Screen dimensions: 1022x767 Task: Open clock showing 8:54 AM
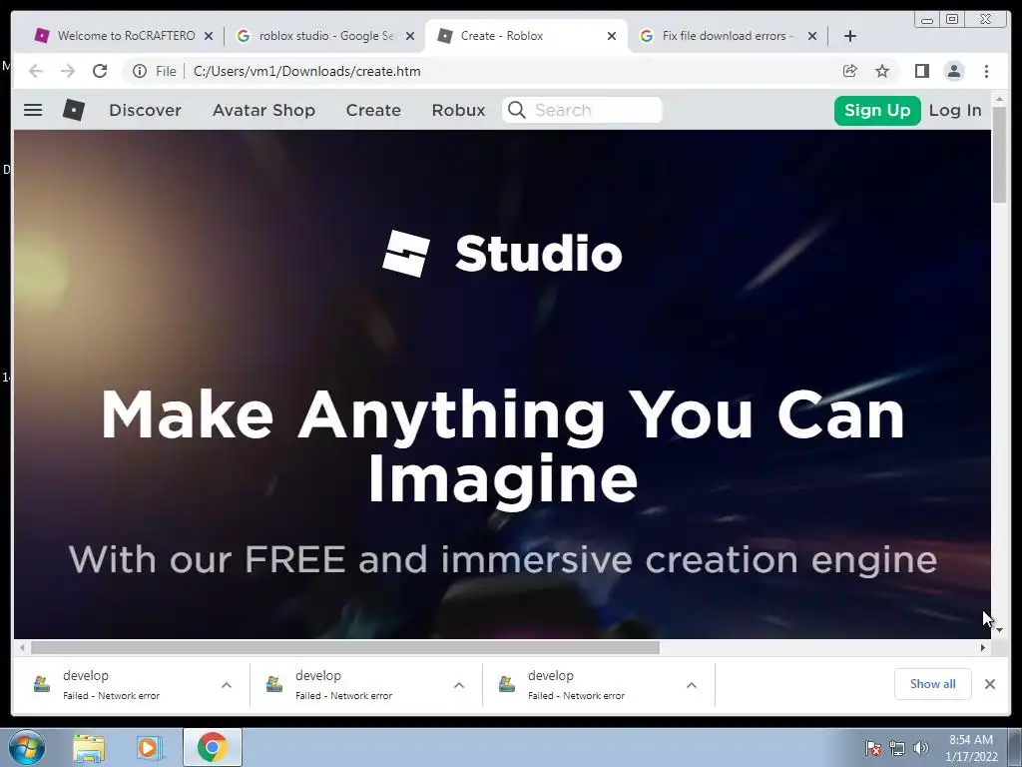tap(971, 748)
